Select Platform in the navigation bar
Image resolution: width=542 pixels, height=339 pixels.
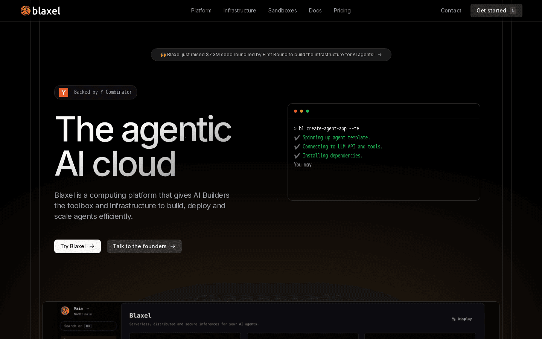[x=201, y=11]
